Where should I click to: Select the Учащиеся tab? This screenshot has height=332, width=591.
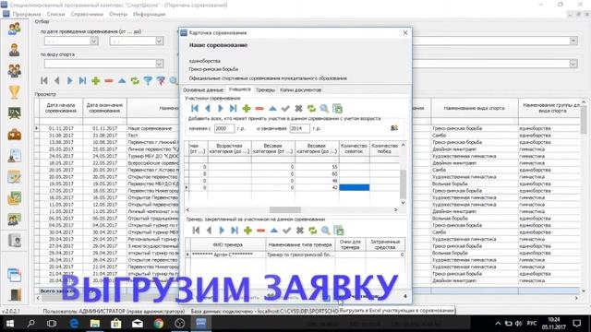pyautogui.click(x=239, y=89)
